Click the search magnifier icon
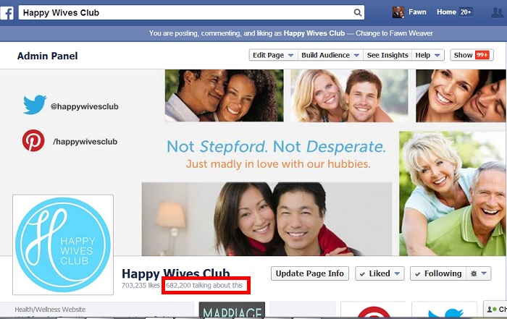Image resolution: width=507 pixels, height=319 pixels. (x=357, y=12)
